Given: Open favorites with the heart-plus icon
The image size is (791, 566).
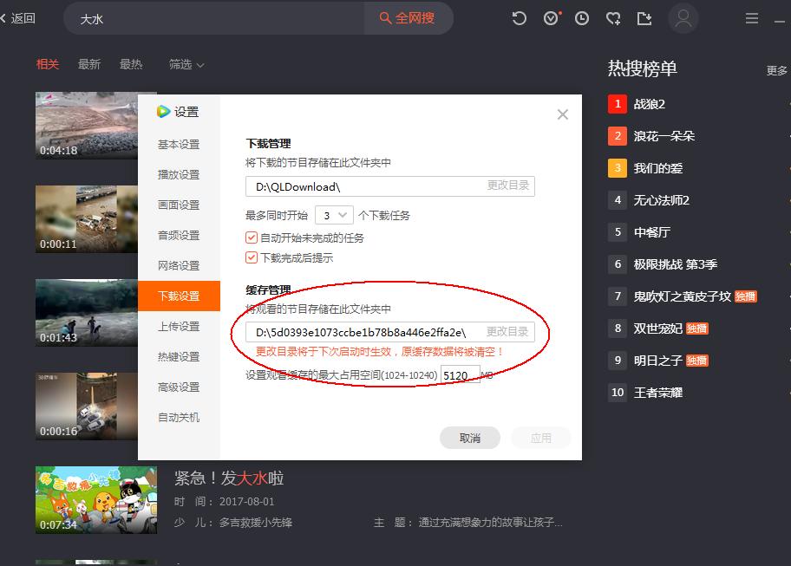Looking at the screenshot, I should click(x=613, y=17).
